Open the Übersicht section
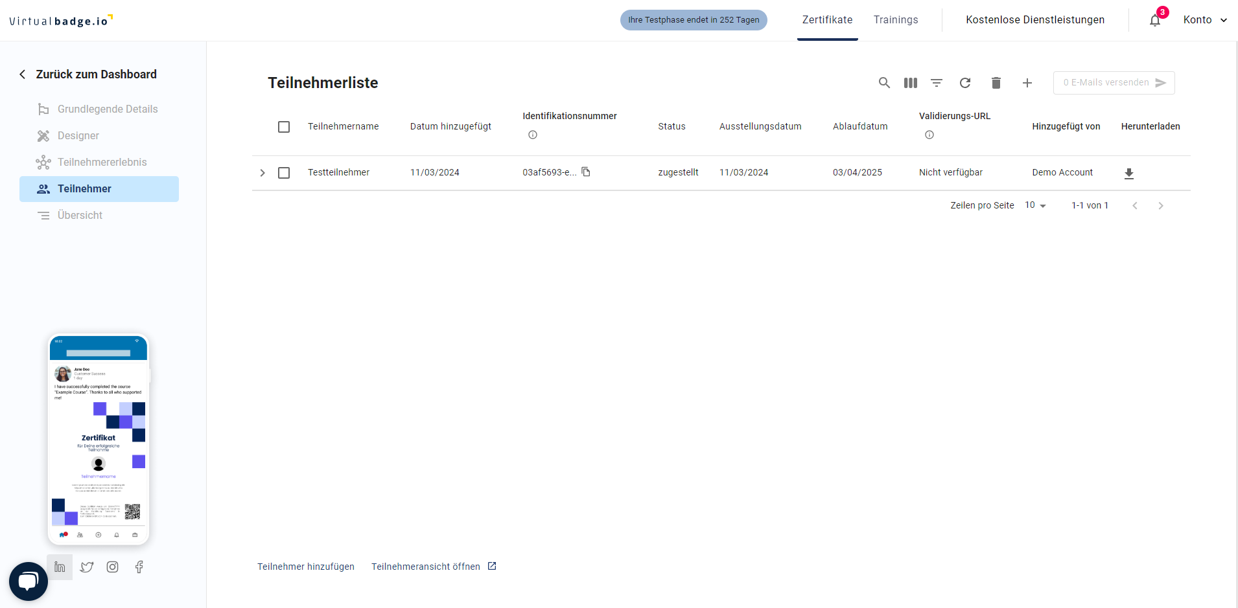This screenshot has width=1238, height=608. click(99, 216)
